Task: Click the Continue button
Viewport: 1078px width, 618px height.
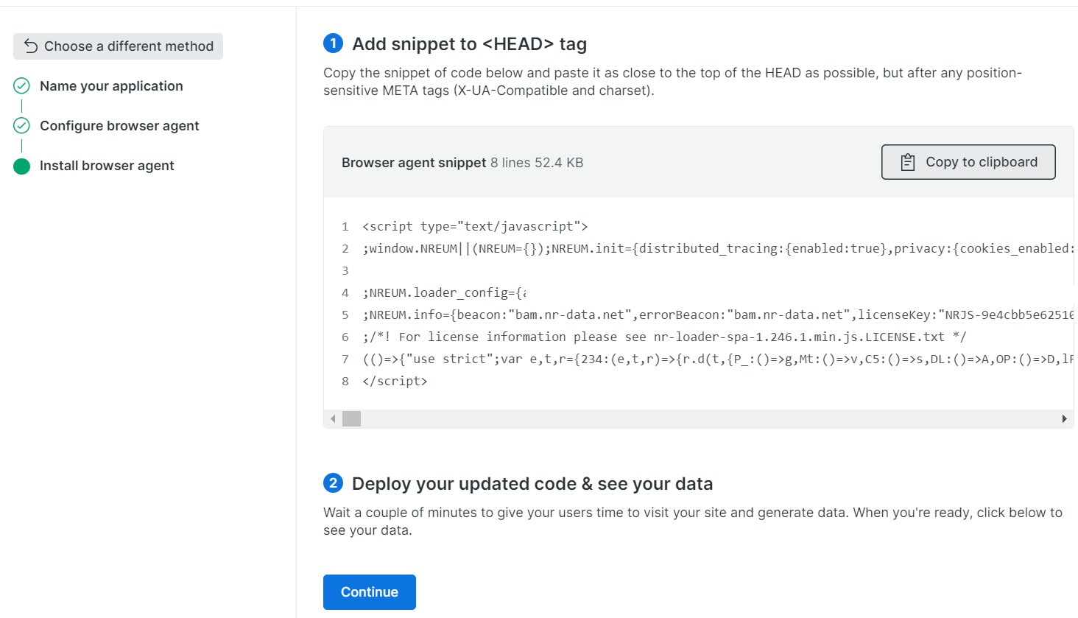Action: 370,592
